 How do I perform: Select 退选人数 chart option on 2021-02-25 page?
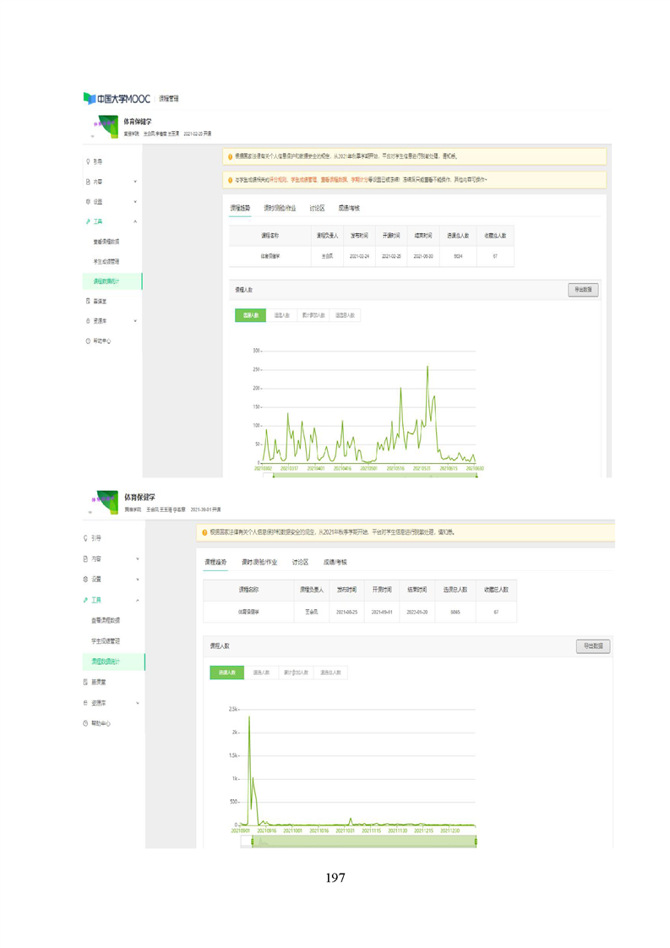[282, 315]
